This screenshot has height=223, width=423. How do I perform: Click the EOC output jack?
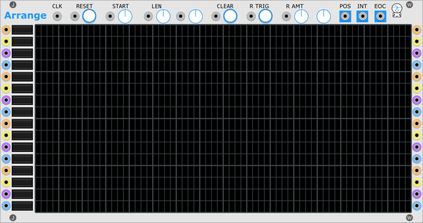380,16
